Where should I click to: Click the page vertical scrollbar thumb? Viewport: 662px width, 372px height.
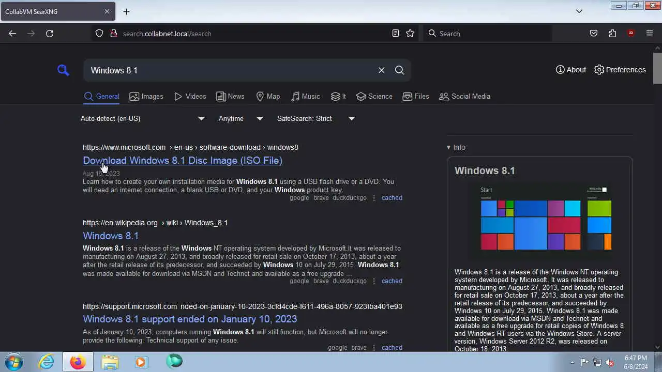[x=657, y=68]
